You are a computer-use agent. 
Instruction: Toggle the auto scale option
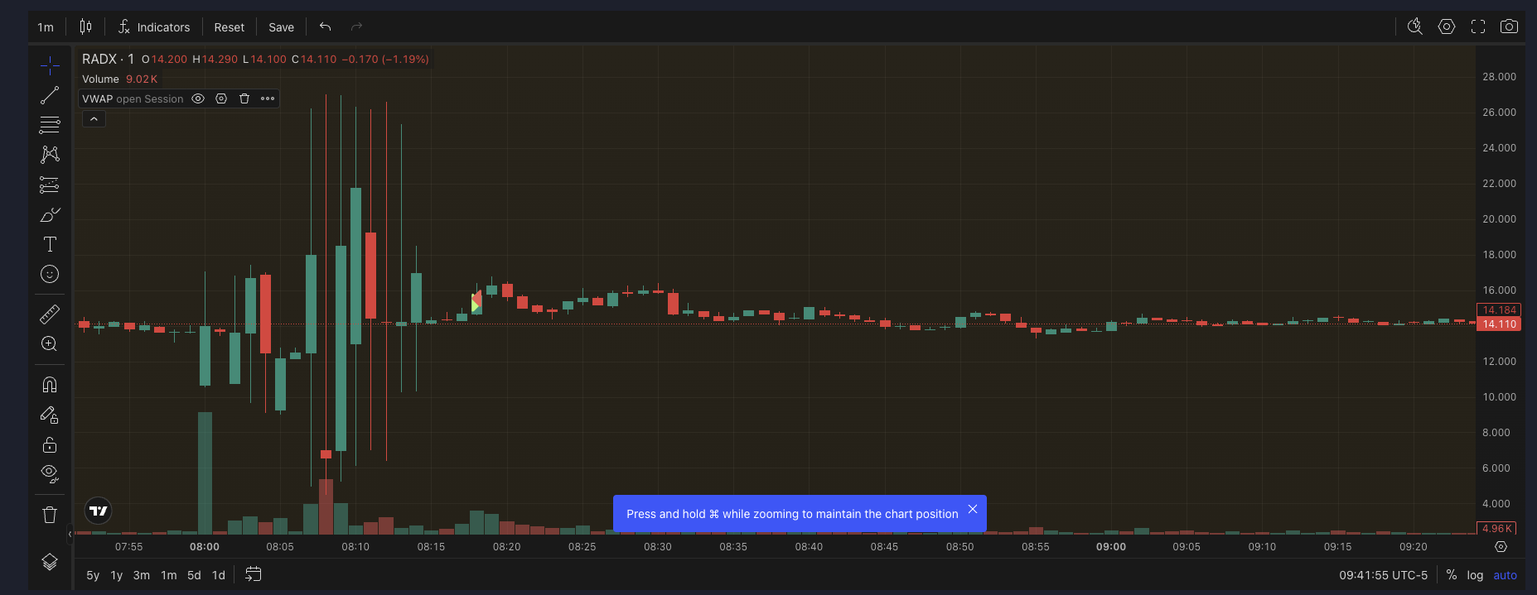[x=1505, y=575]
